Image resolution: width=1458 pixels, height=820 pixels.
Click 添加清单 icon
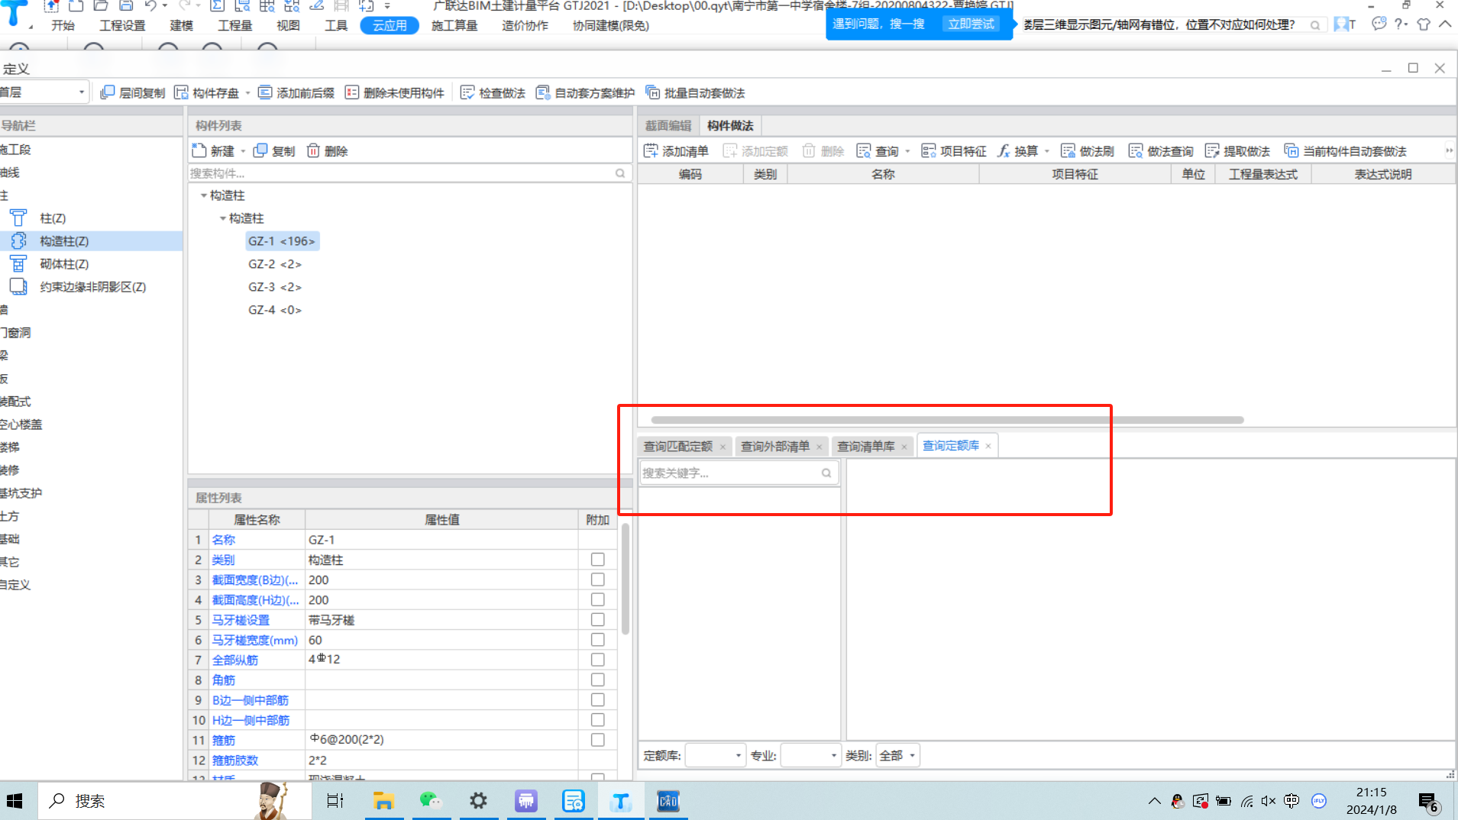coord(651,151)
